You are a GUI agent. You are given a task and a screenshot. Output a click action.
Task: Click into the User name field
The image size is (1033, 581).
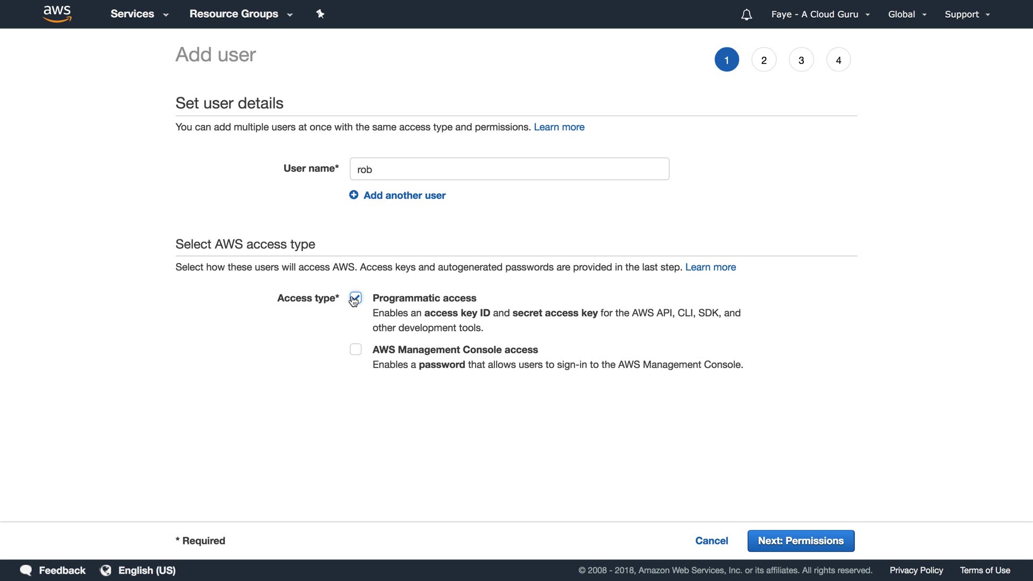click(x=509, y=169)
